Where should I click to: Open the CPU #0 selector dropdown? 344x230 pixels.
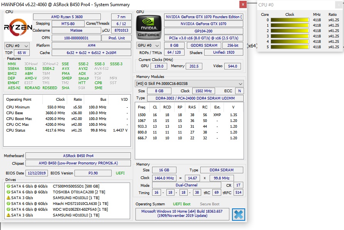(17, 46)
